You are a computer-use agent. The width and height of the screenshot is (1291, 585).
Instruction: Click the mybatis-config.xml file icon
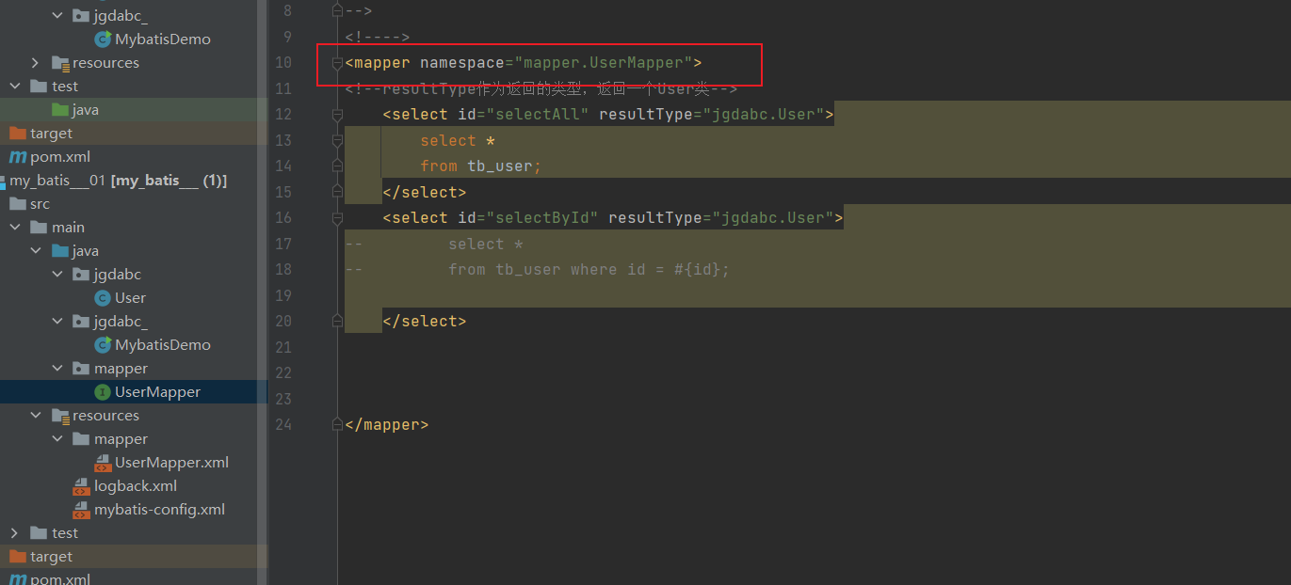(82, 510)
